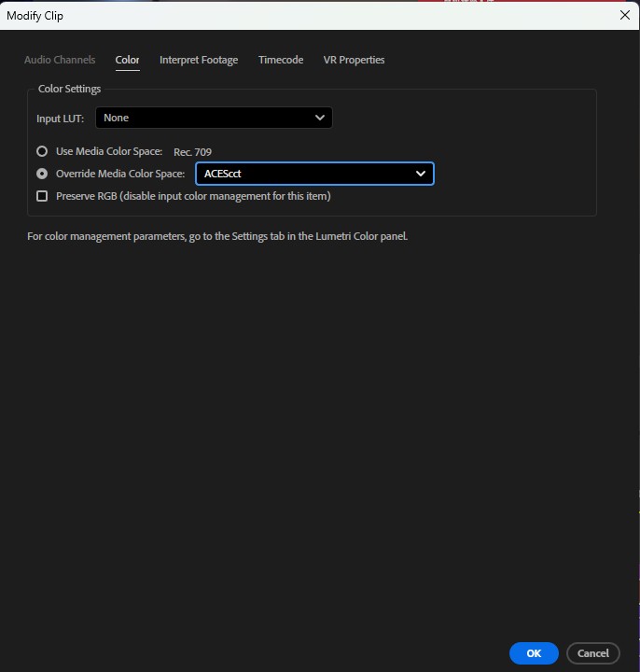The width and height of the screenshot is (640, 672).
Task: Click the chevron arrow beside ACEScct
Action: [x=421, y=174]
